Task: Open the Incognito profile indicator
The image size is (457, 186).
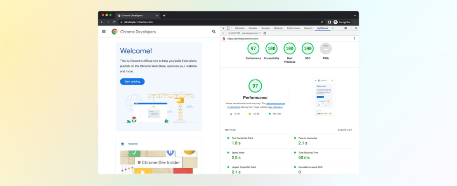Action: click(x=341, y=22)
